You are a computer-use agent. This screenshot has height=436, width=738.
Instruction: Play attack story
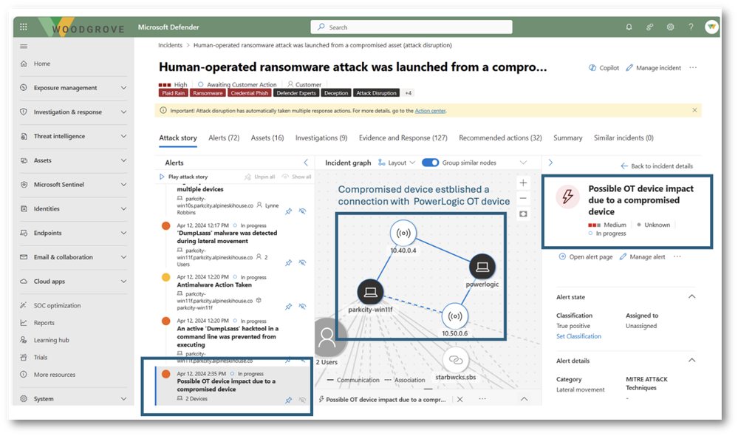click(x=183, y=177)
